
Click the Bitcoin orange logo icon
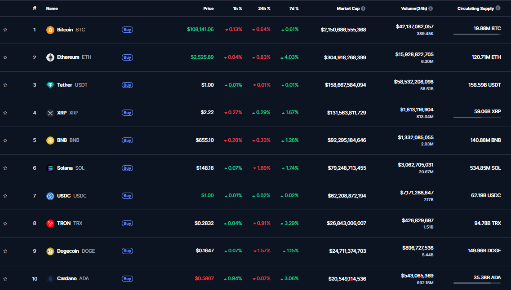[x=50, y=30]
